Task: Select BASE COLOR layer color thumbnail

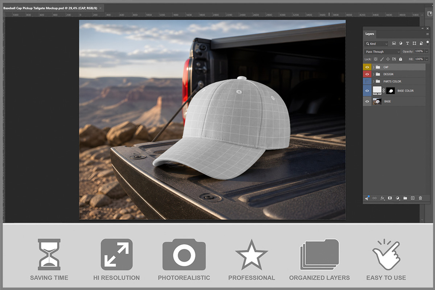Action: [x=377, y=91]
